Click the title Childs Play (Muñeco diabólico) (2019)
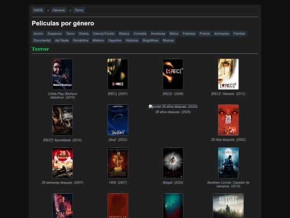This screenshot has width=290, height=218. point(62,95)
